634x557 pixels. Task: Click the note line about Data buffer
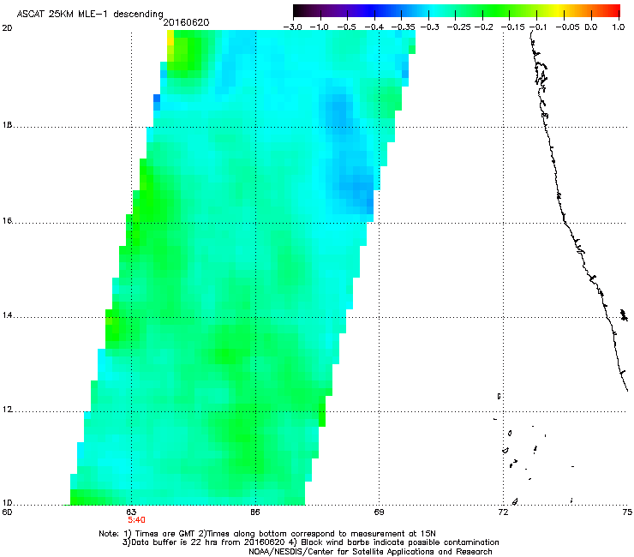coord(310,542)
